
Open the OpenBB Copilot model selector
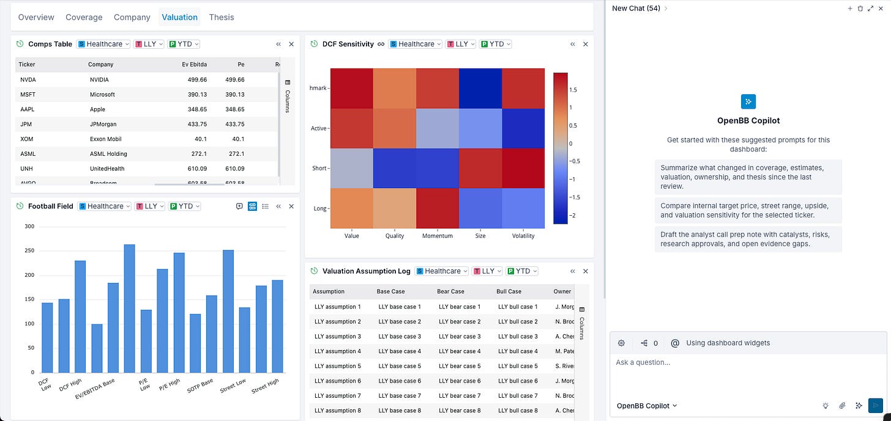point(647,406)
